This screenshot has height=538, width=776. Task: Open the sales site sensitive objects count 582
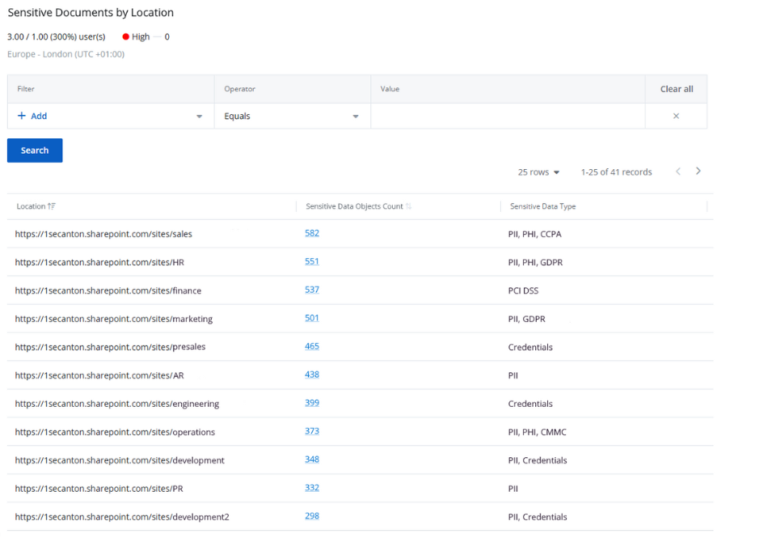click(312, 232)
